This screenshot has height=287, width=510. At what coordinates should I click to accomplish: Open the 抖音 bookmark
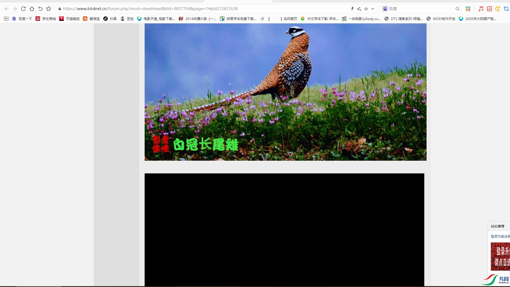(110, 19)
